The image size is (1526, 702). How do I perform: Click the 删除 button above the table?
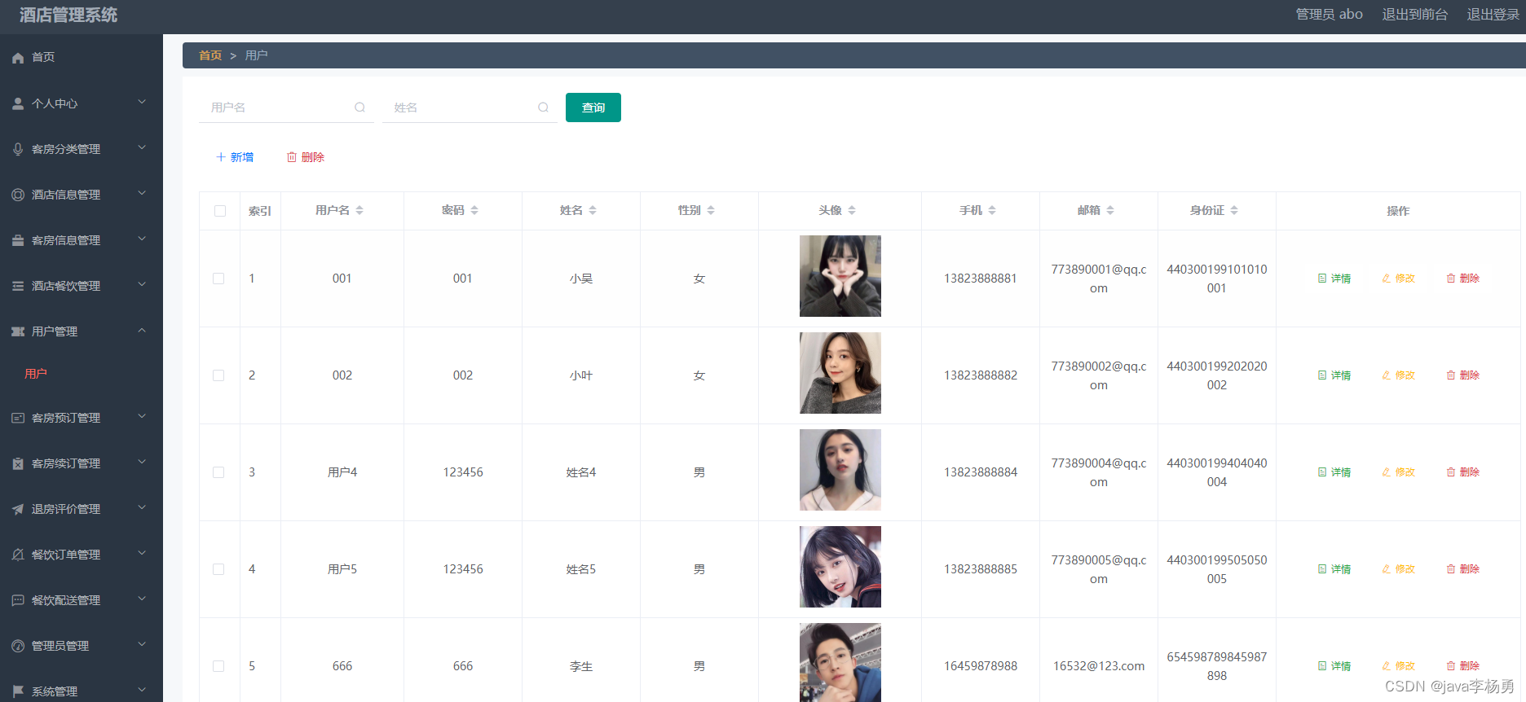306,157
